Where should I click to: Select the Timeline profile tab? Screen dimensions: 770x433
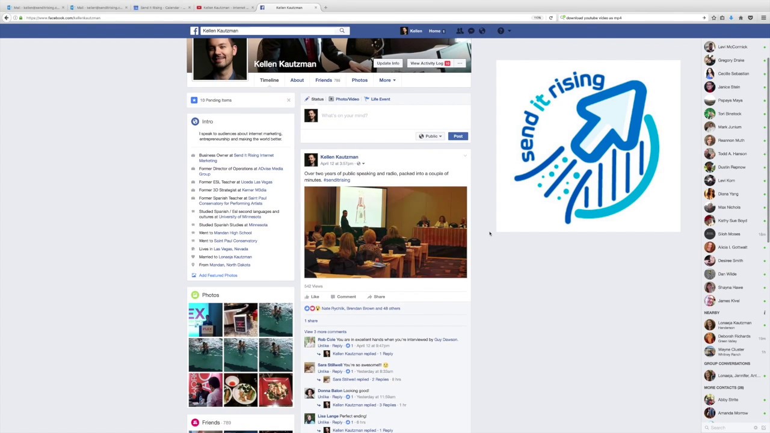point(269,80)
